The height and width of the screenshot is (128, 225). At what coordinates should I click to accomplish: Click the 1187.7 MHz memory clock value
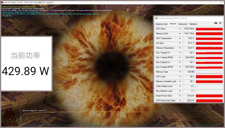189,33
